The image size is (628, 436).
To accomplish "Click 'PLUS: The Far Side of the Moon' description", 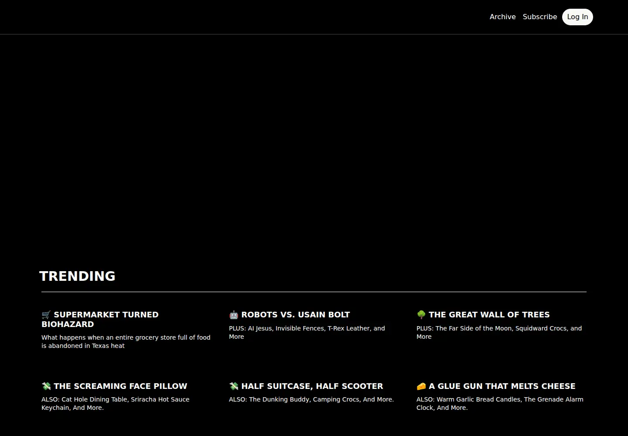I will click(x=499, y=332).
